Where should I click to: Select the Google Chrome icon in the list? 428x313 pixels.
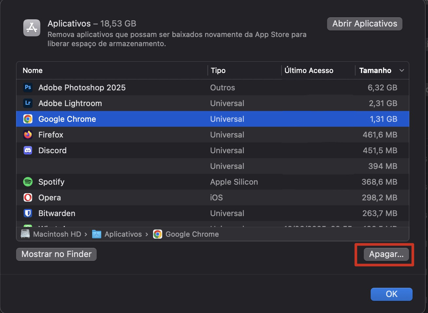28,119
